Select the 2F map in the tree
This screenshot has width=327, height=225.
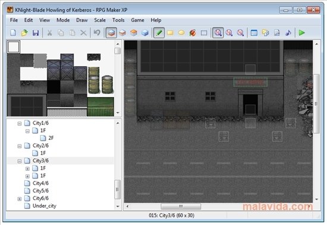[51, 138]
